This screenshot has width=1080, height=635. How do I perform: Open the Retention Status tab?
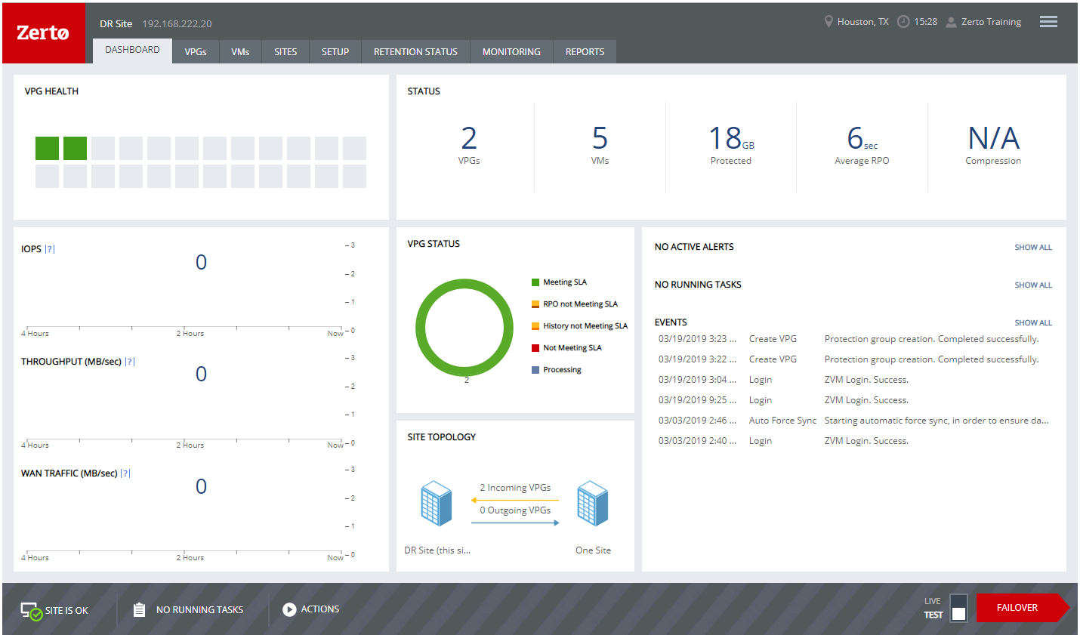click(415, 52)
